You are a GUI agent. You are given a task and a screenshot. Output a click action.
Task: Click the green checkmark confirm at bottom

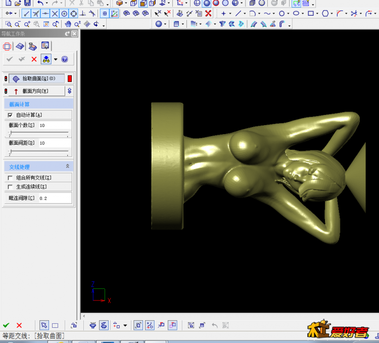pyautogui.click(x=6, y=325)
